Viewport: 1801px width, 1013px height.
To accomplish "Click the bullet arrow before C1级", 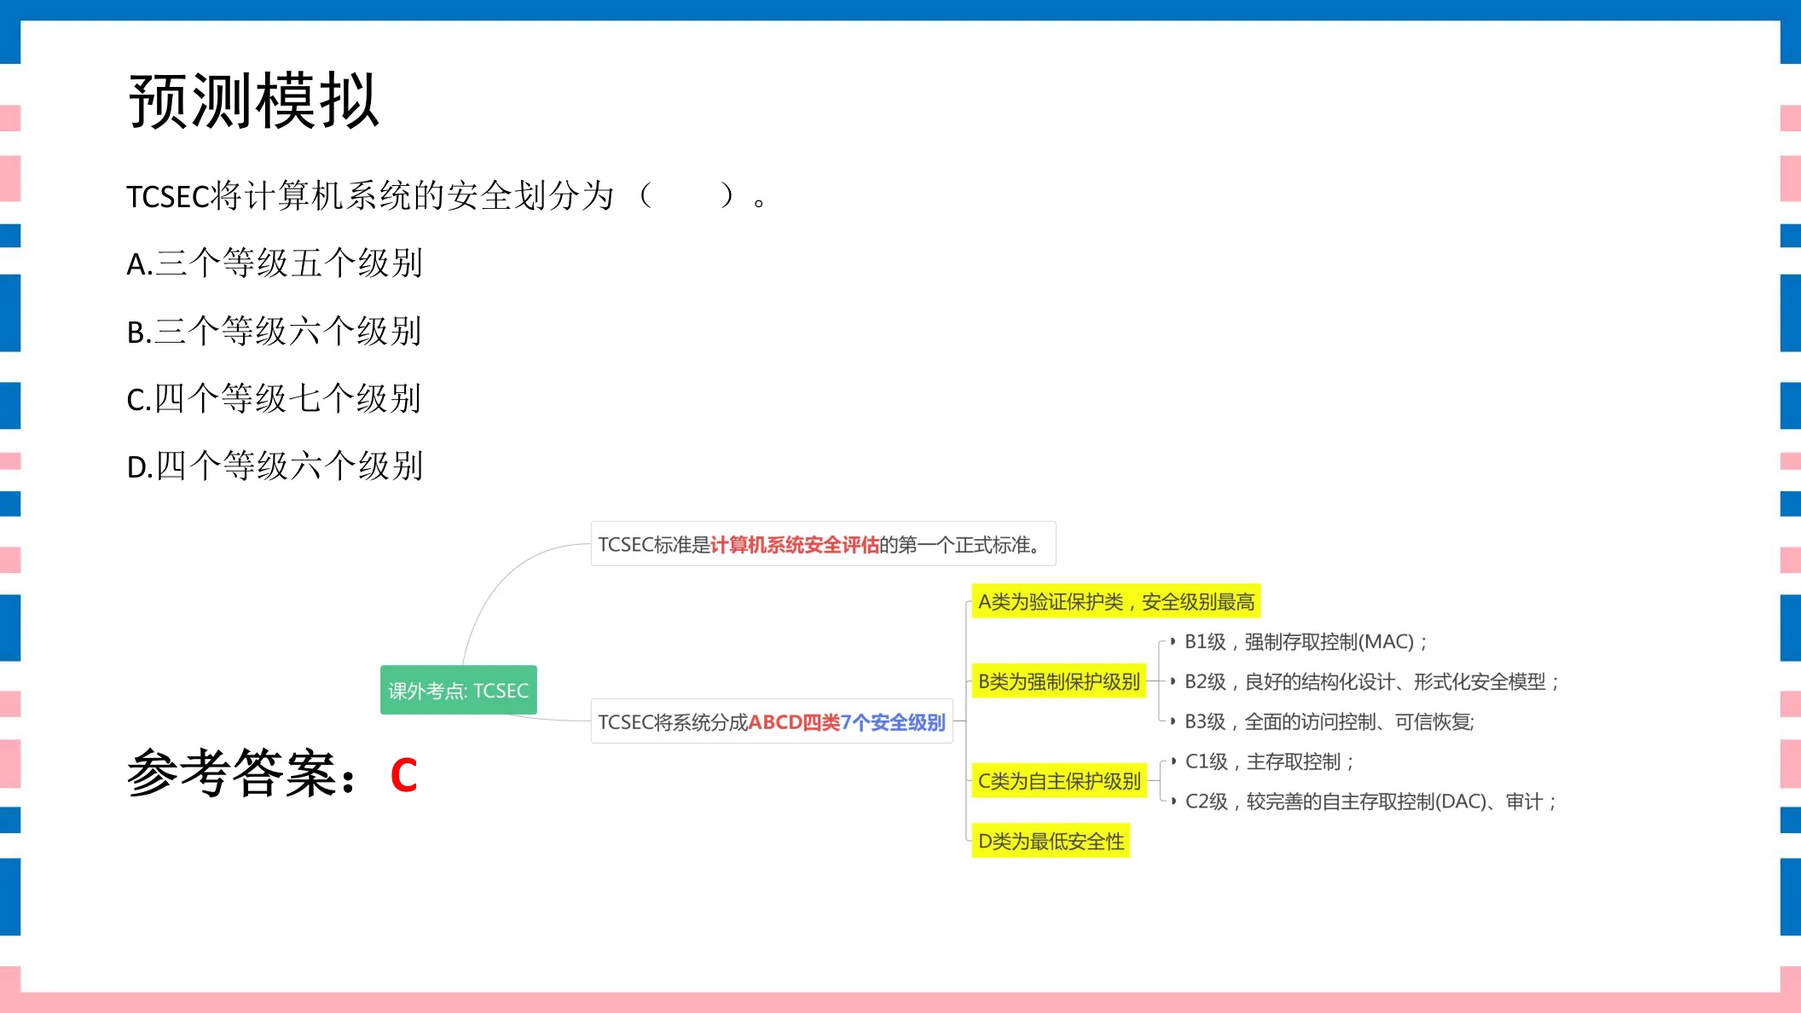I will tap(1173, 761).
